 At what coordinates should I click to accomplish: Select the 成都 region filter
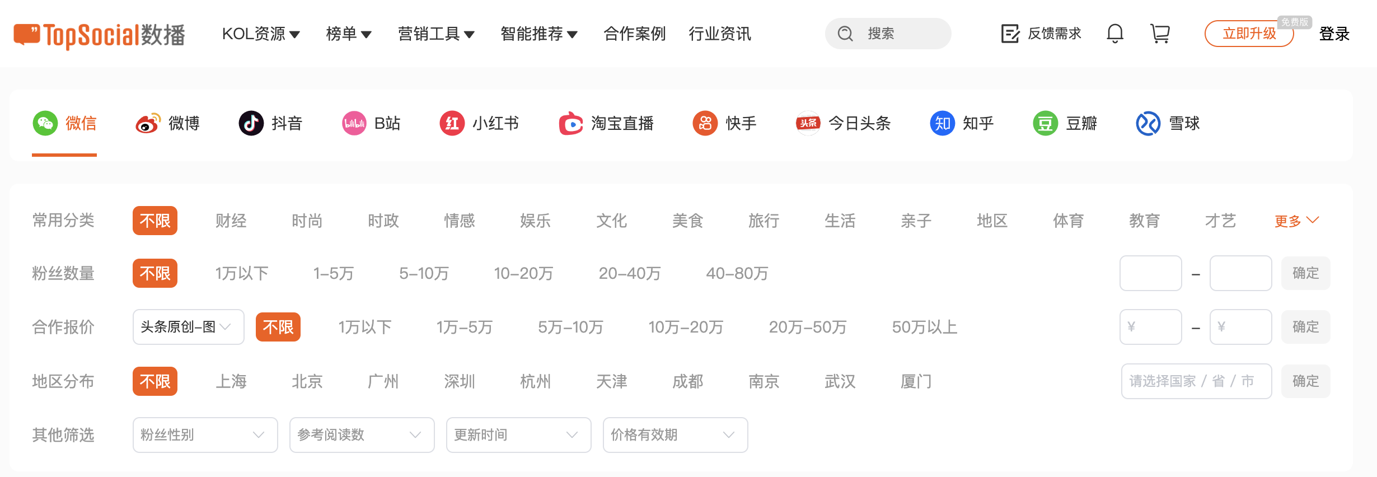(x=688, y=381)
